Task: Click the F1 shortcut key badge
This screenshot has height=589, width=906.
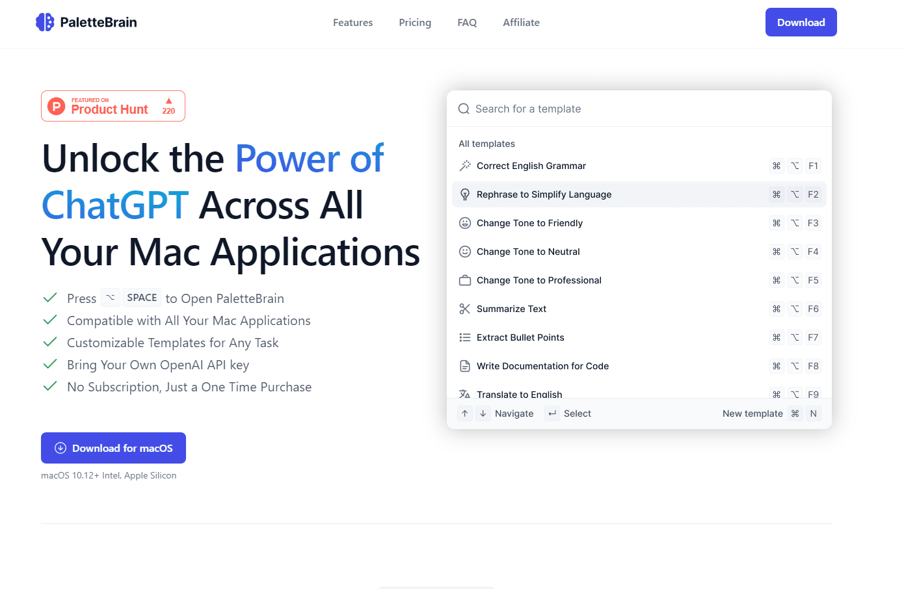Action: [x=813, y=166]
